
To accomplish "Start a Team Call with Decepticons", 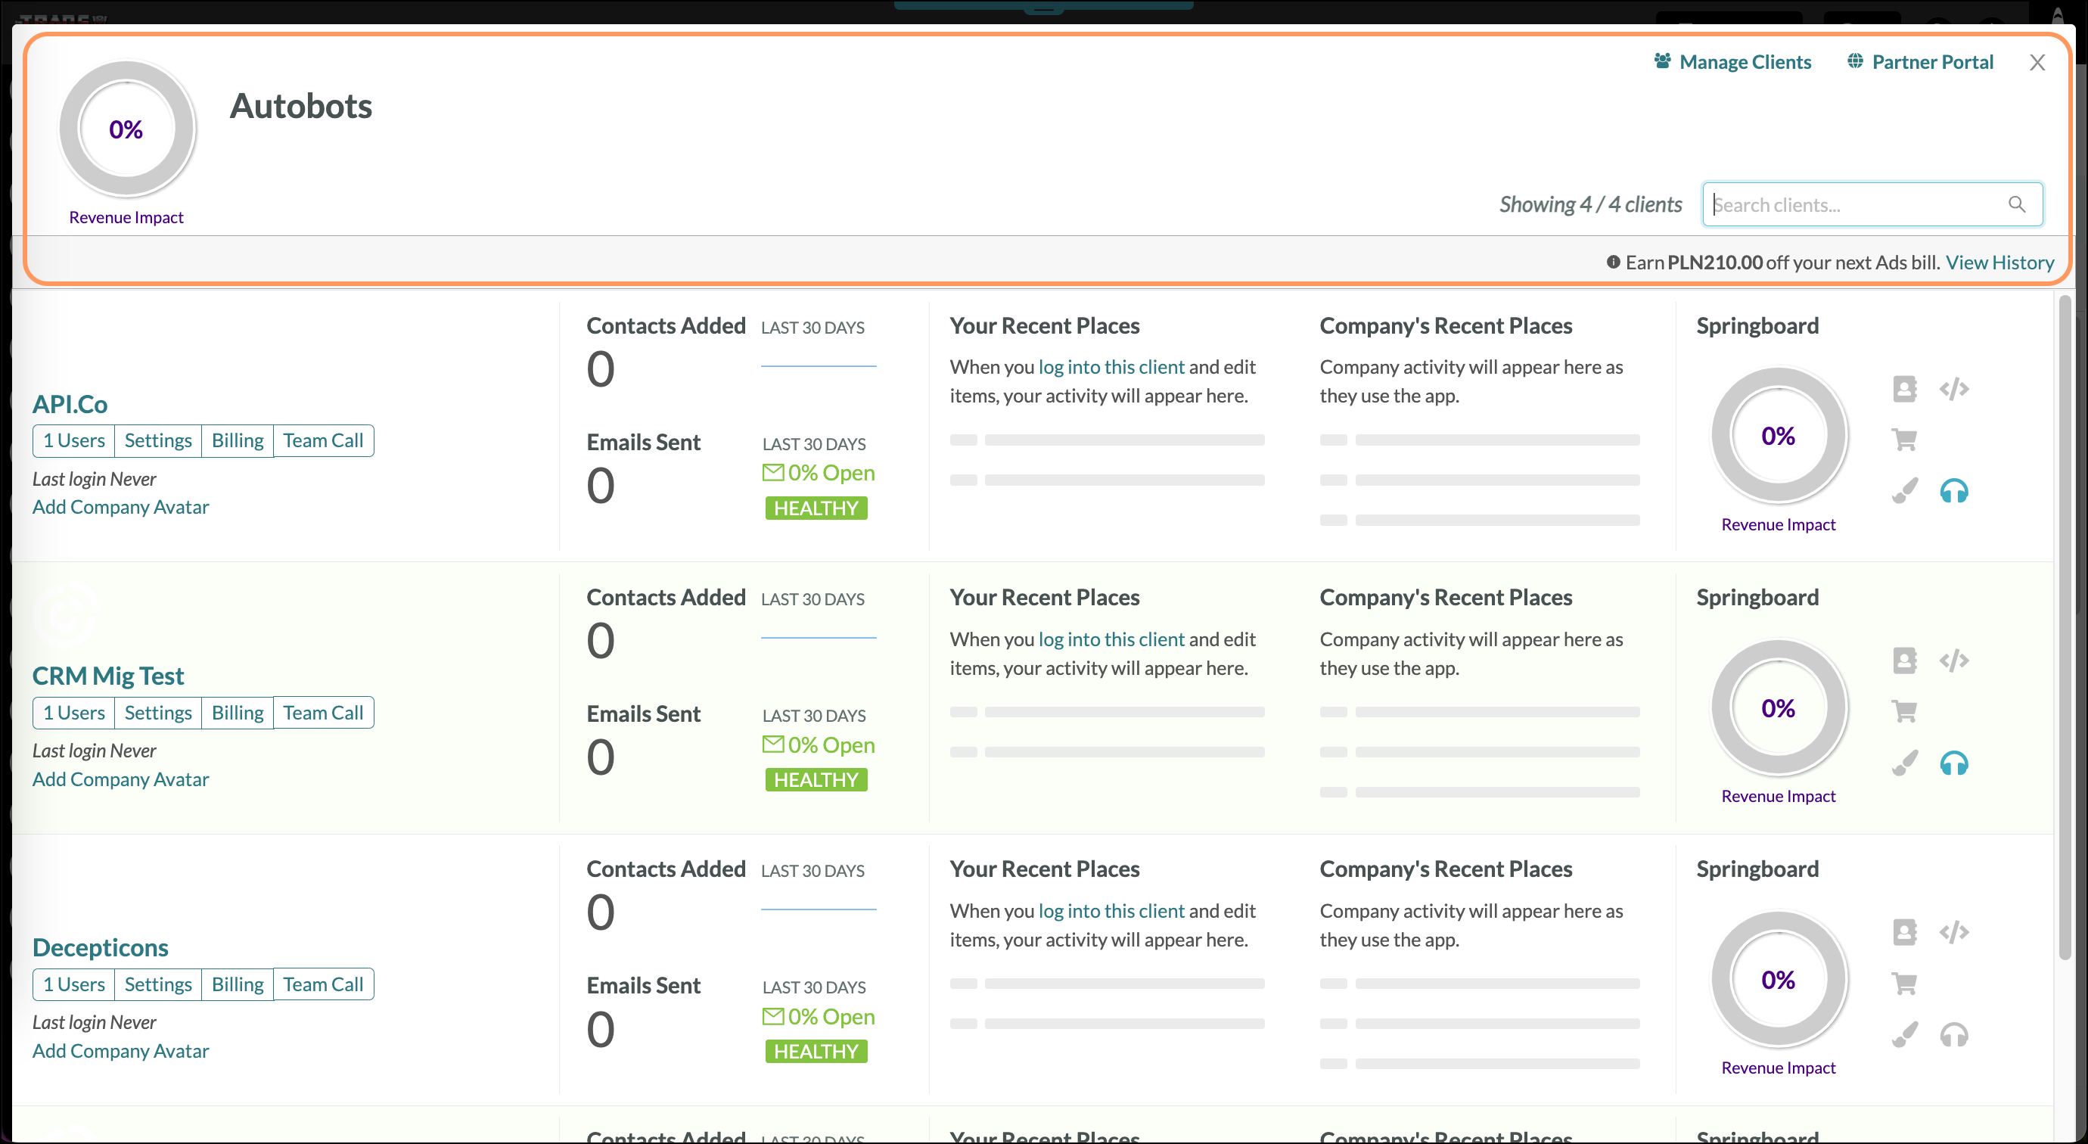I will click(324, 984).
